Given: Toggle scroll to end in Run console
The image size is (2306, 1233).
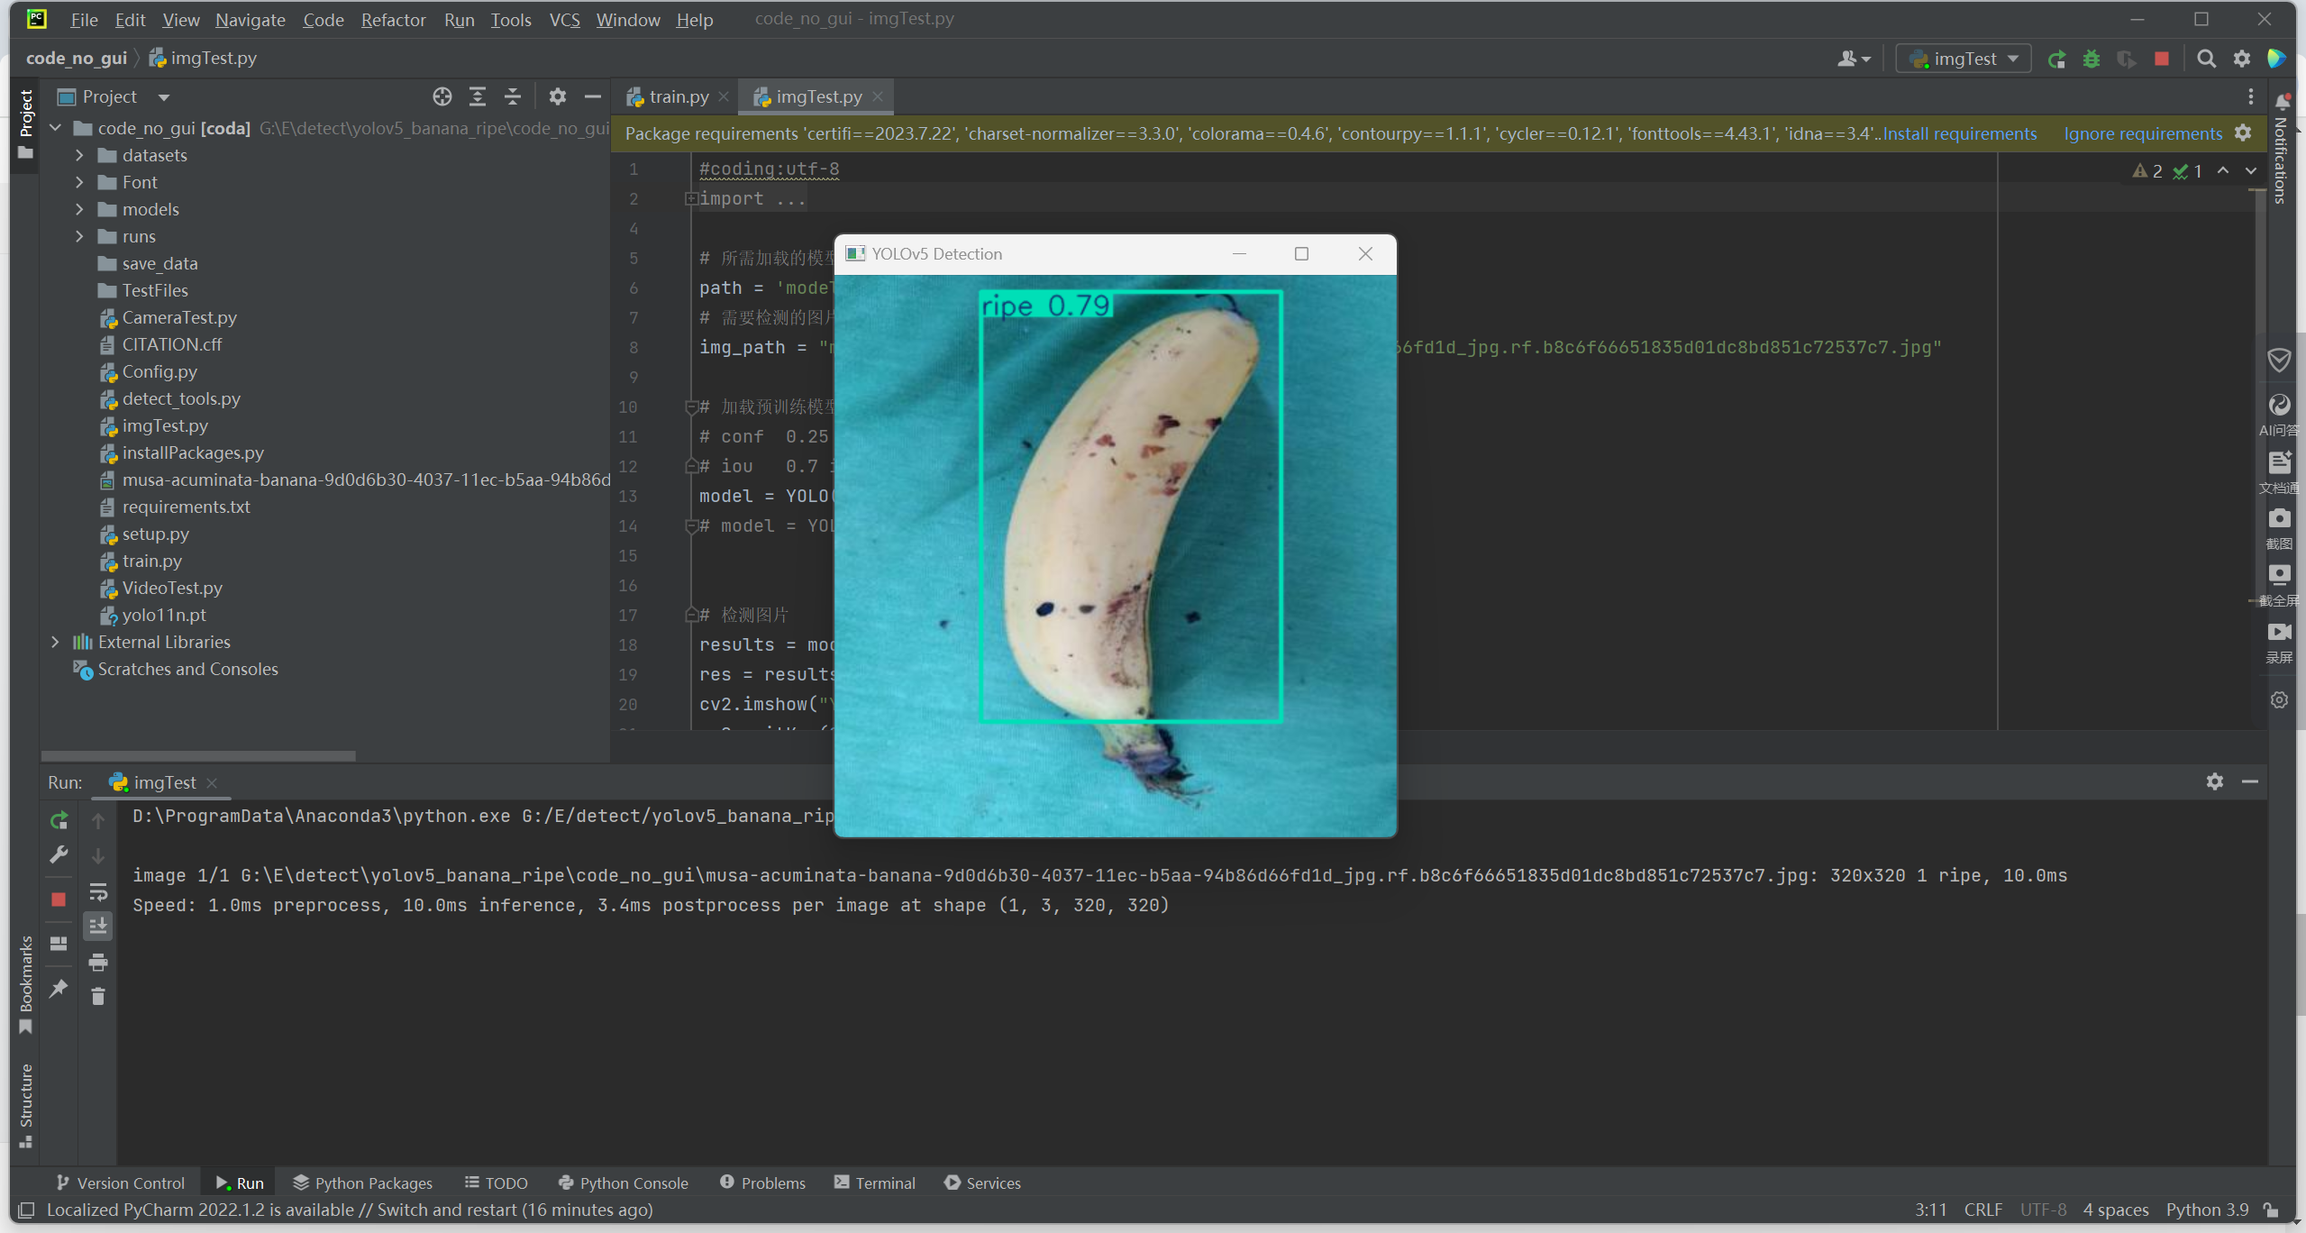Looking at the screenshot, I should coord(98,926).
